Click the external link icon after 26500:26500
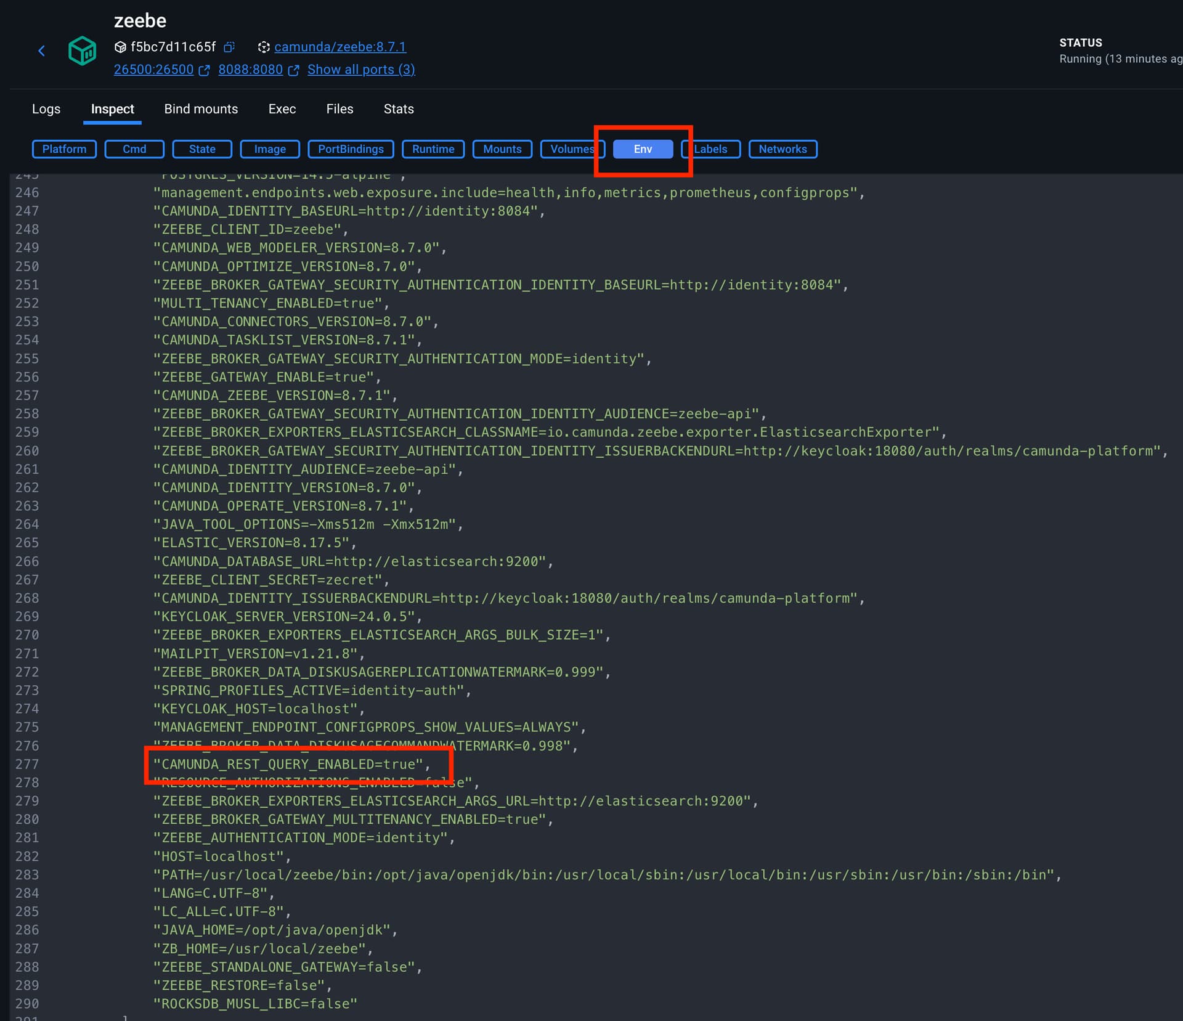 204,70
